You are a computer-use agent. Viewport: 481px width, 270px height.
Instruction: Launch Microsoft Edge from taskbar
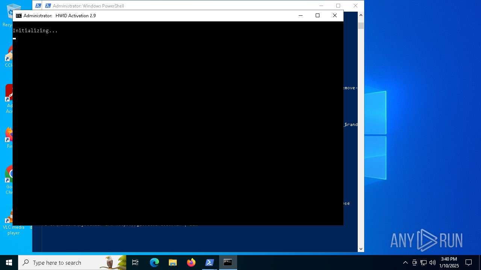click(x=154, y=262)
